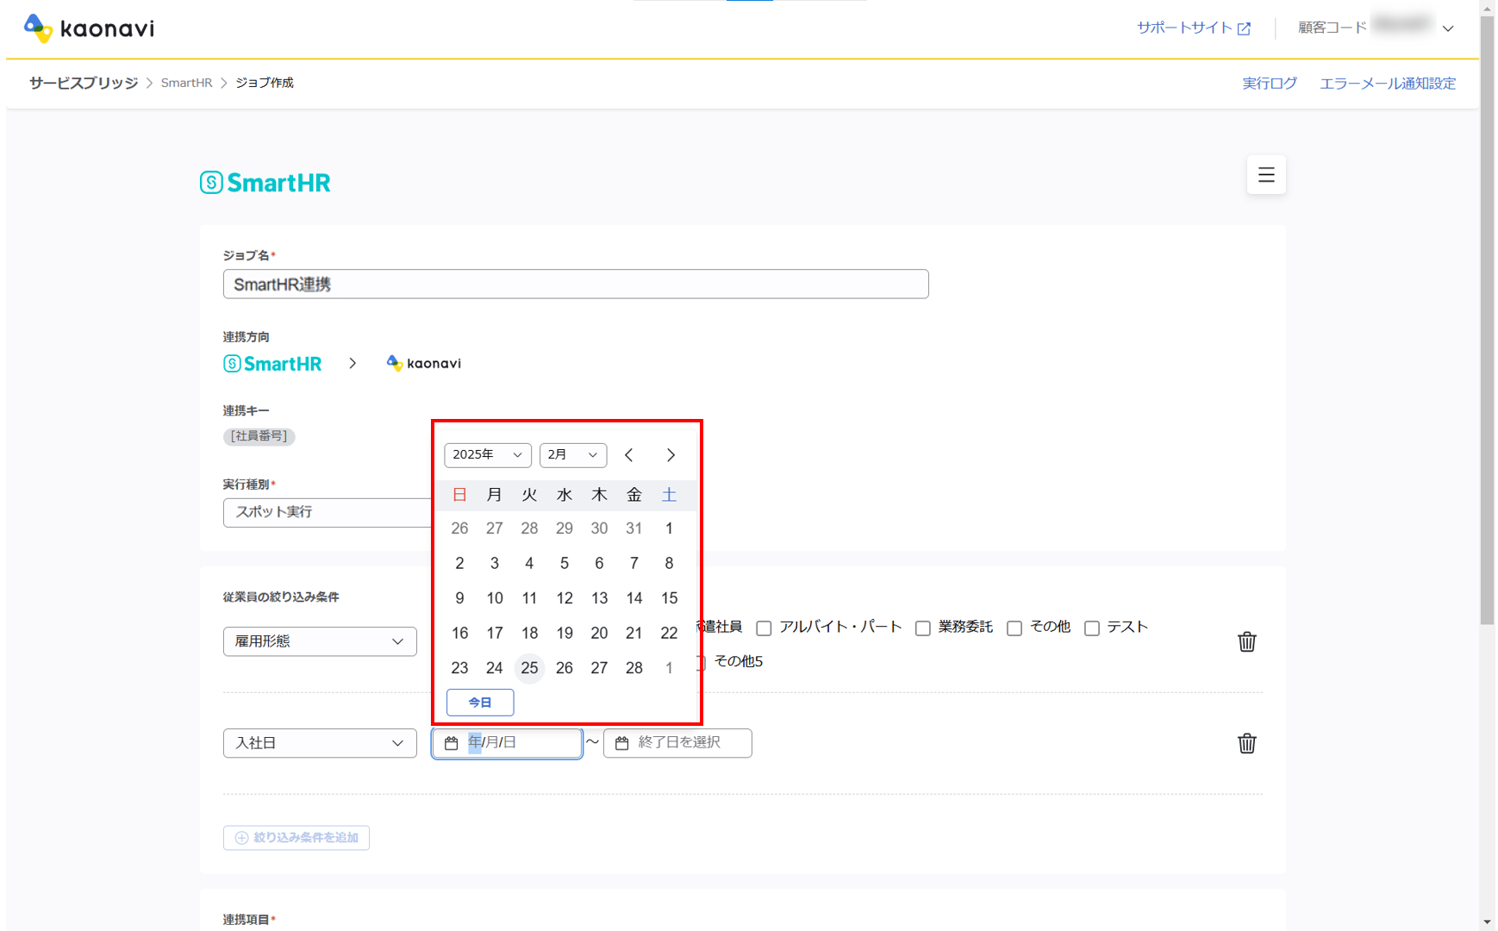Toggle the その他 checkbox

point(1014,628)
